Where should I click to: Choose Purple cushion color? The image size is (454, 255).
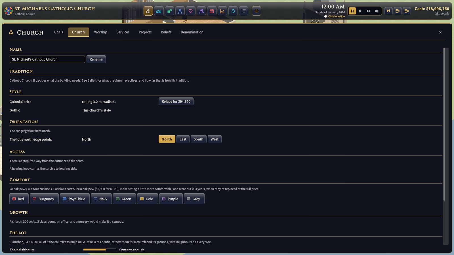point(171,199)
